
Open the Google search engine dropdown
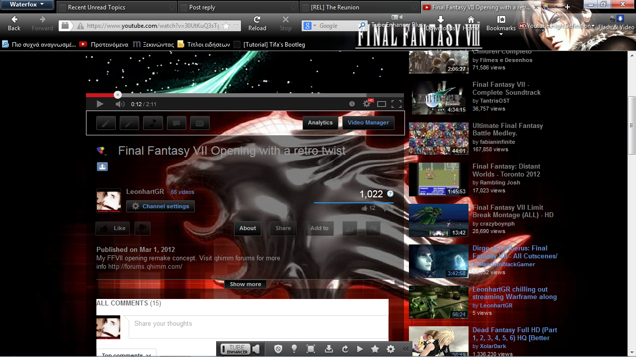(x=310, y=26)
